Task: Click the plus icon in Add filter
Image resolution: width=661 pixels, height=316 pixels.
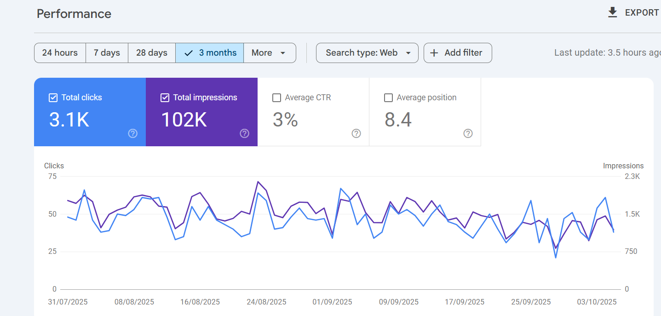Action: 434,53
